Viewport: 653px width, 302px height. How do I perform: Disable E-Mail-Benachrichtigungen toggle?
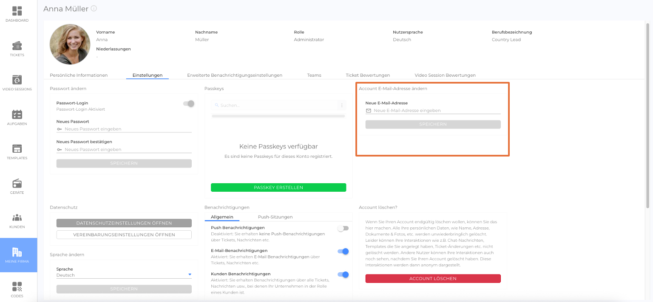pos(343,251)
